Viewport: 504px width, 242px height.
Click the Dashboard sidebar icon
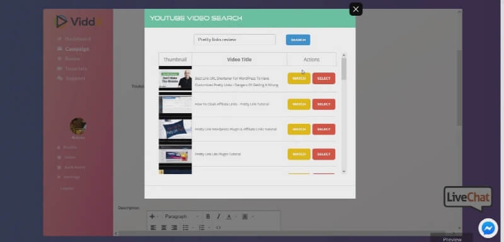pyautogui.click(x=59, y=39)
